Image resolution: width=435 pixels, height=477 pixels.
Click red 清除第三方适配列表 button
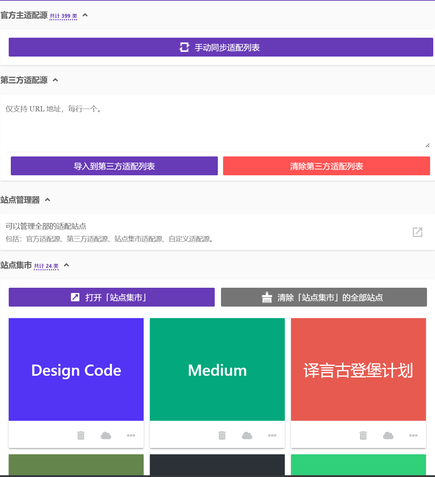point(326,166)
